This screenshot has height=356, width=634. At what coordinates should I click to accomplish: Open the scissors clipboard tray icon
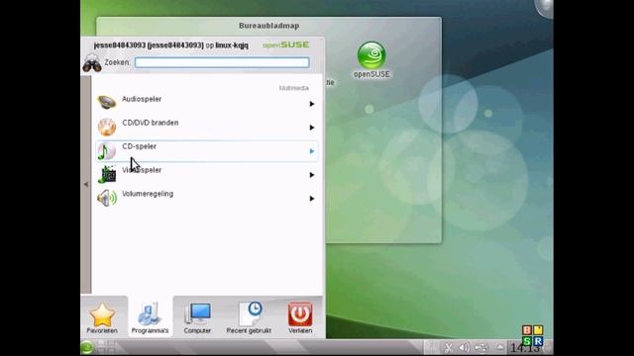(x=449, y=347)
